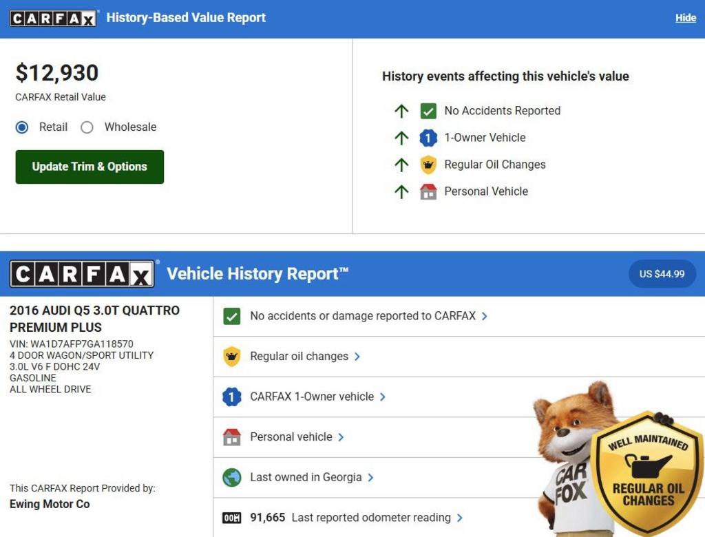Click the green checkmark beside No Accidents Reported
This screenshot has width=705, height=537.
(428, 111)
